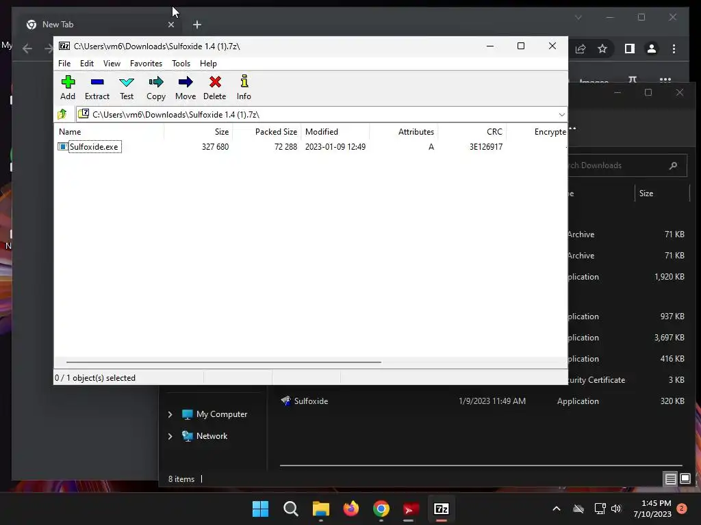Select the Sulfoxide application in Explorer
Screen dimensions: 701x525
(482, 401)
